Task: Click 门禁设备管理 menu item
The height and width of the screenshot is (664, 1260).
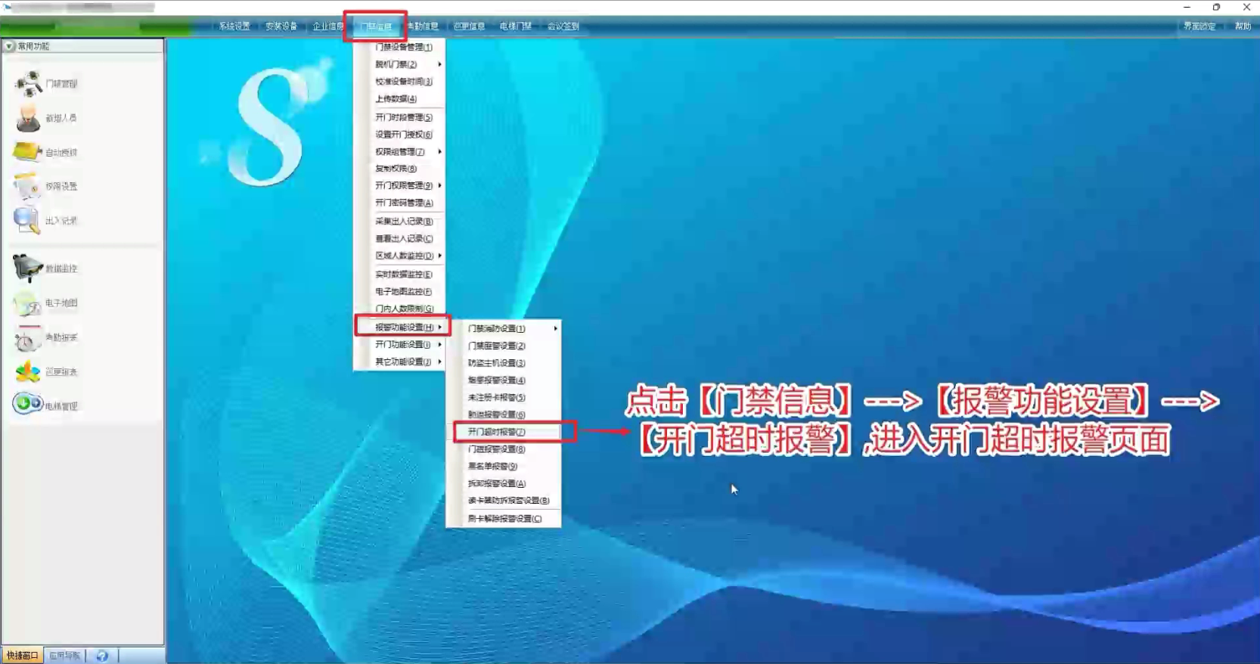Action: [404, 47]
